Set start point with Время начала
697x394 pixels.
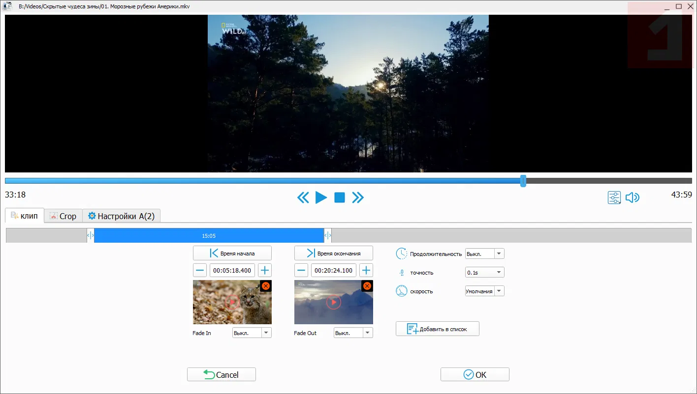232,253
